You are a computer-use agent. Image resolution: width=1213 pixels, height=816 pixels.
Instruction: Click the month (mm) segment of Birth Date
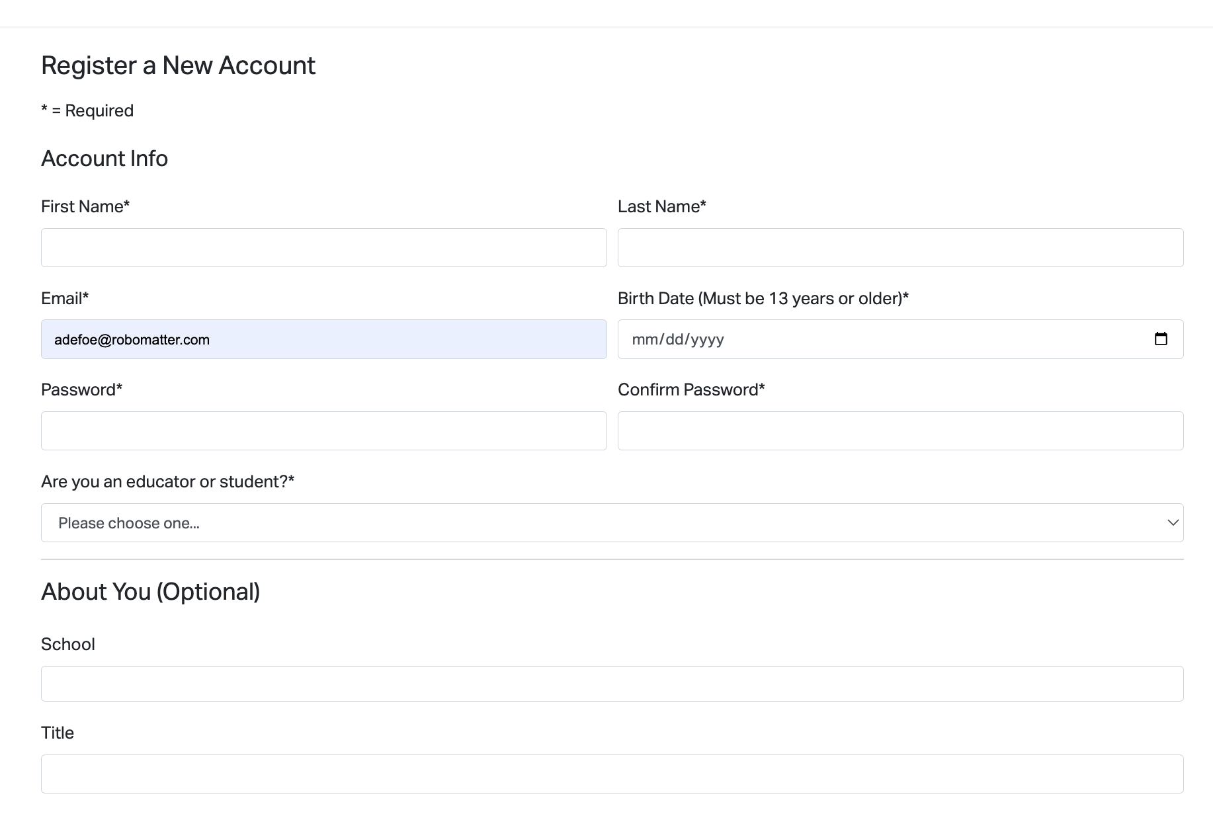[644, 340]
